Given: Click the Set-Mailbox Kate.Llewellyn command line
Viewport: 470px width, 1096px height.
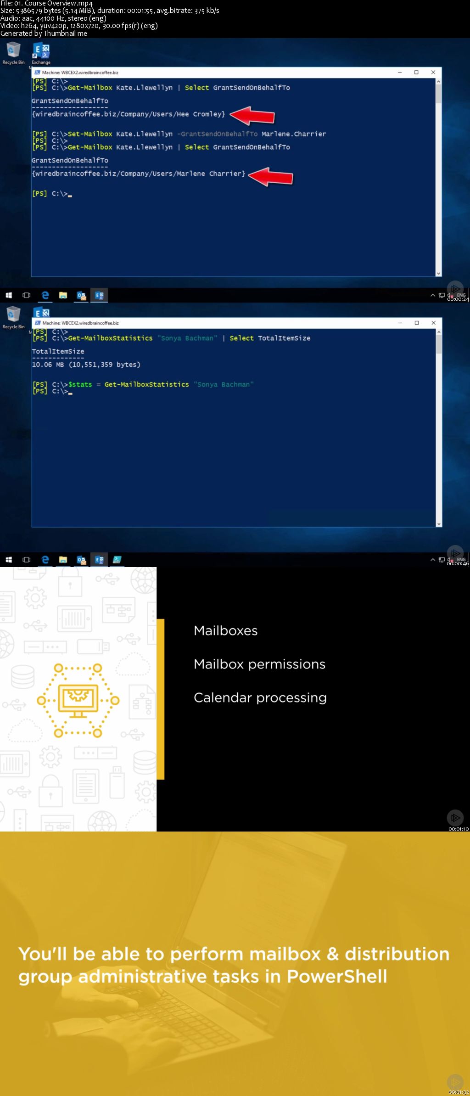Looking at the screenshot, I should 179,134.
